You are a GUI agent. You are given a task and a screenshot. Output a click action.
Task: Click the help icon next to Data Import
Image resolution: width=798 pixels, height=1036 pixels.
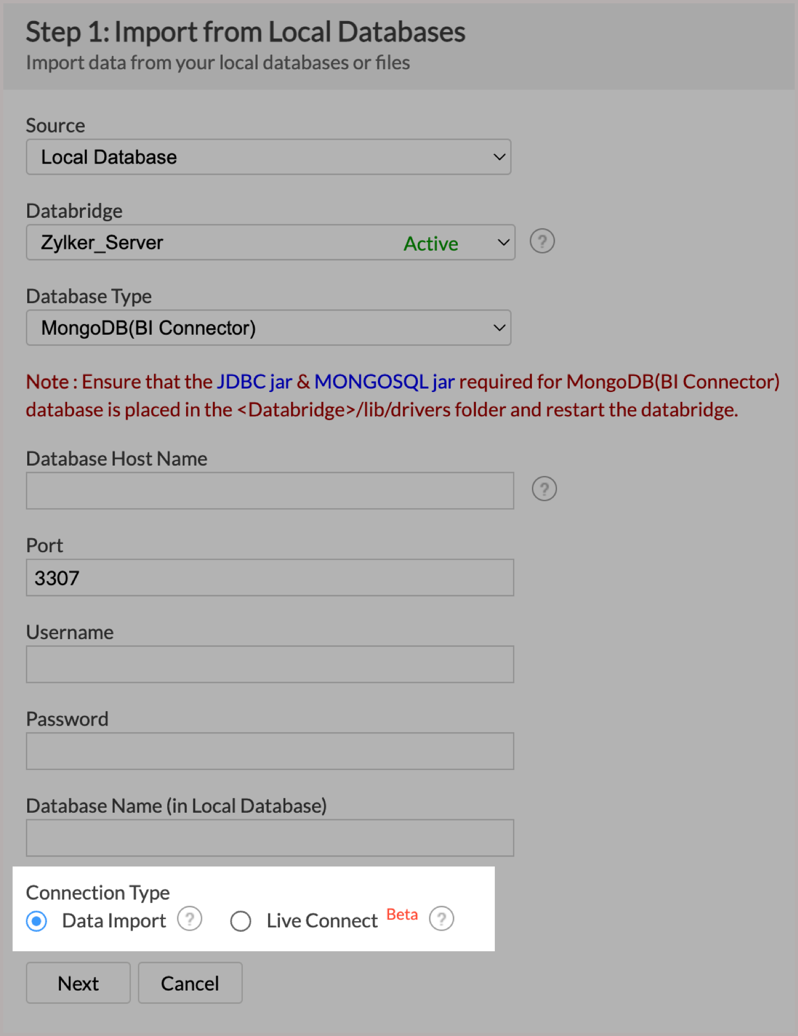pyautogui.click(x=190, y=919)
